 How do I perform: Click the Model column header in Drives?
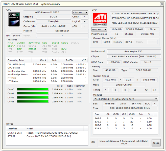[x=54, y=129]
